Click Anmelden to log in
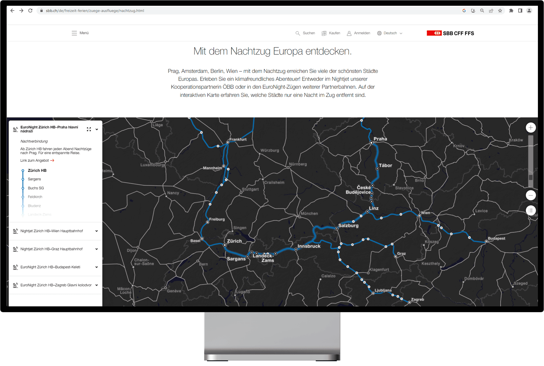This screenshot has width=544, height=366. [x=358, y=33]
